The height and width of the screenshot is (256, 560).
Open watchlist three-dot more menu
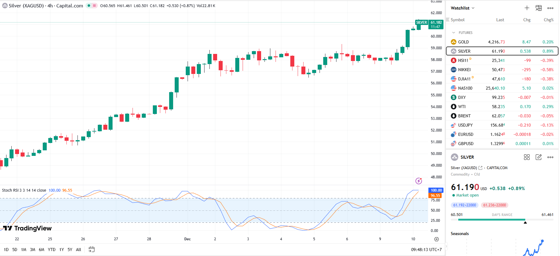point(550,8)
